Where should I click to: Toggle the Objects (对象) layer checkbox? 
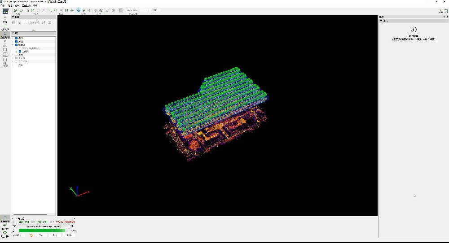pos(16,65)
